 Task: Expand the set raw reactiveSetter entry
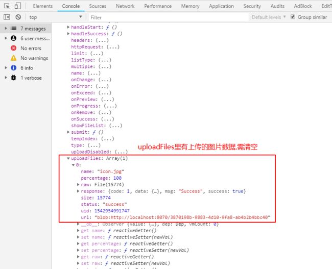pos(78,263)
